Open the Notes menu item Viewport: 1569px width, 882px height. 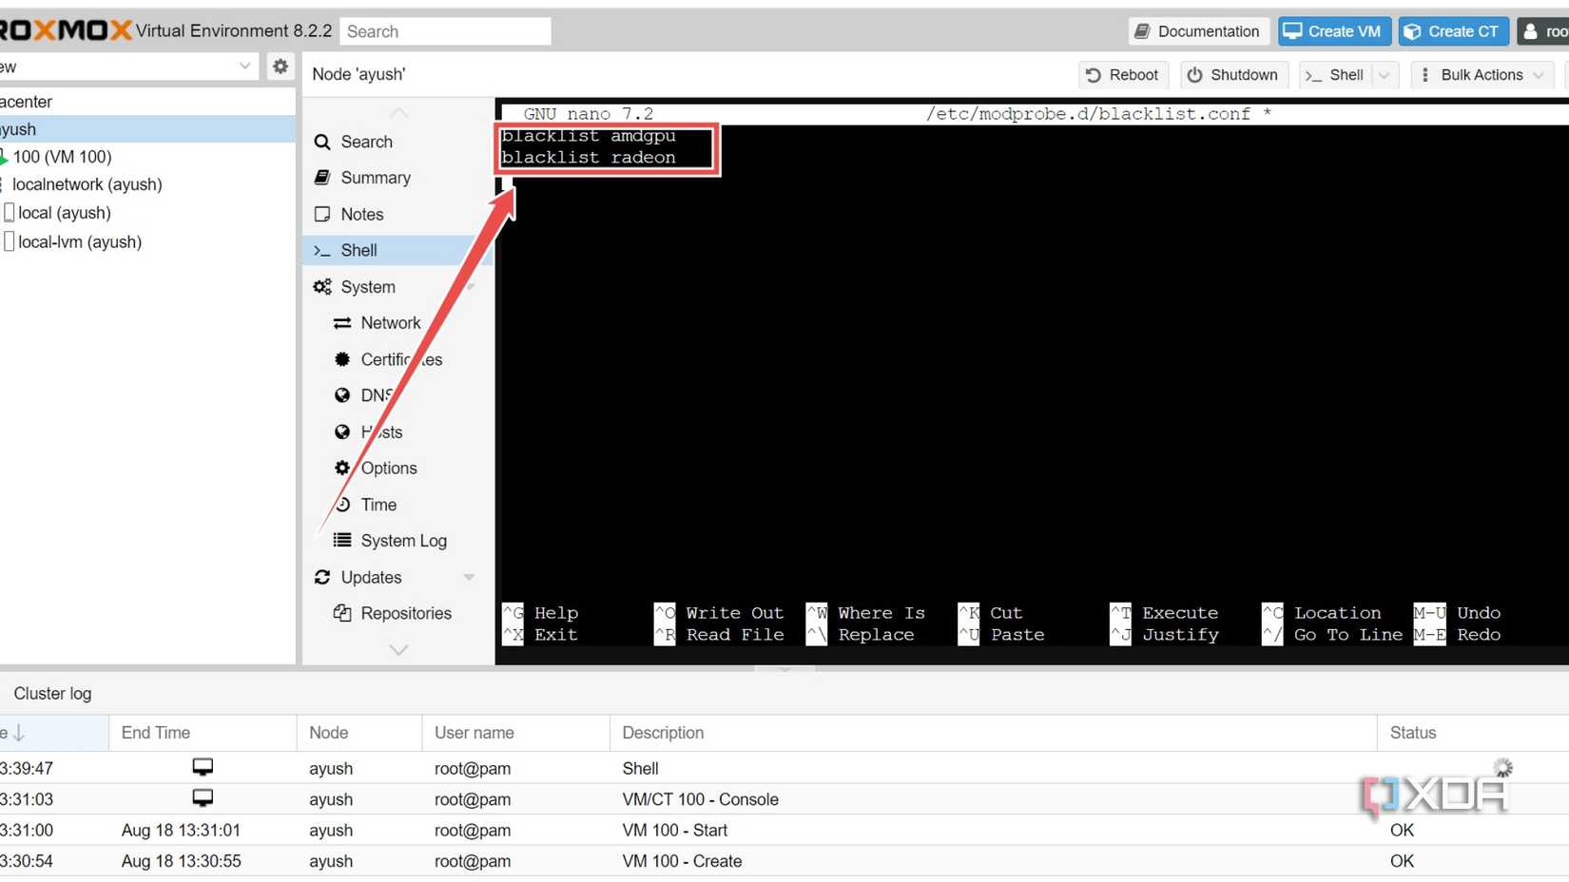click(x=397, y=214)
